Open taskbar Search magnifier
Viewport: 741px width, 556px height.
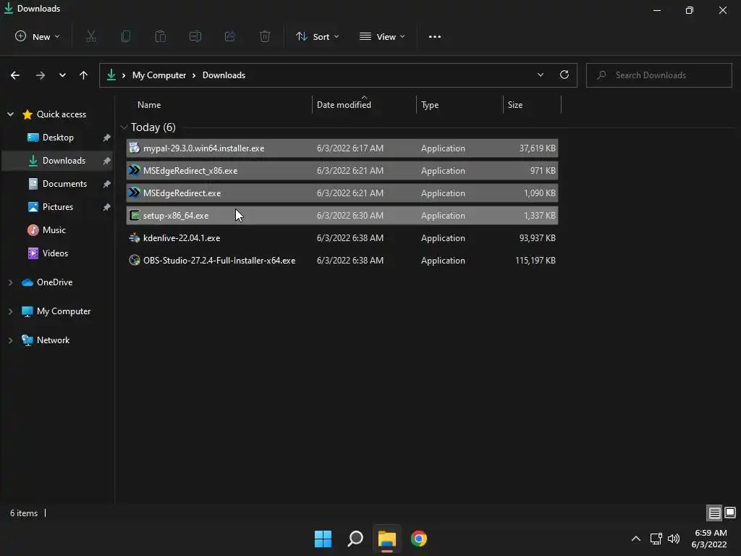click(355, 539)
